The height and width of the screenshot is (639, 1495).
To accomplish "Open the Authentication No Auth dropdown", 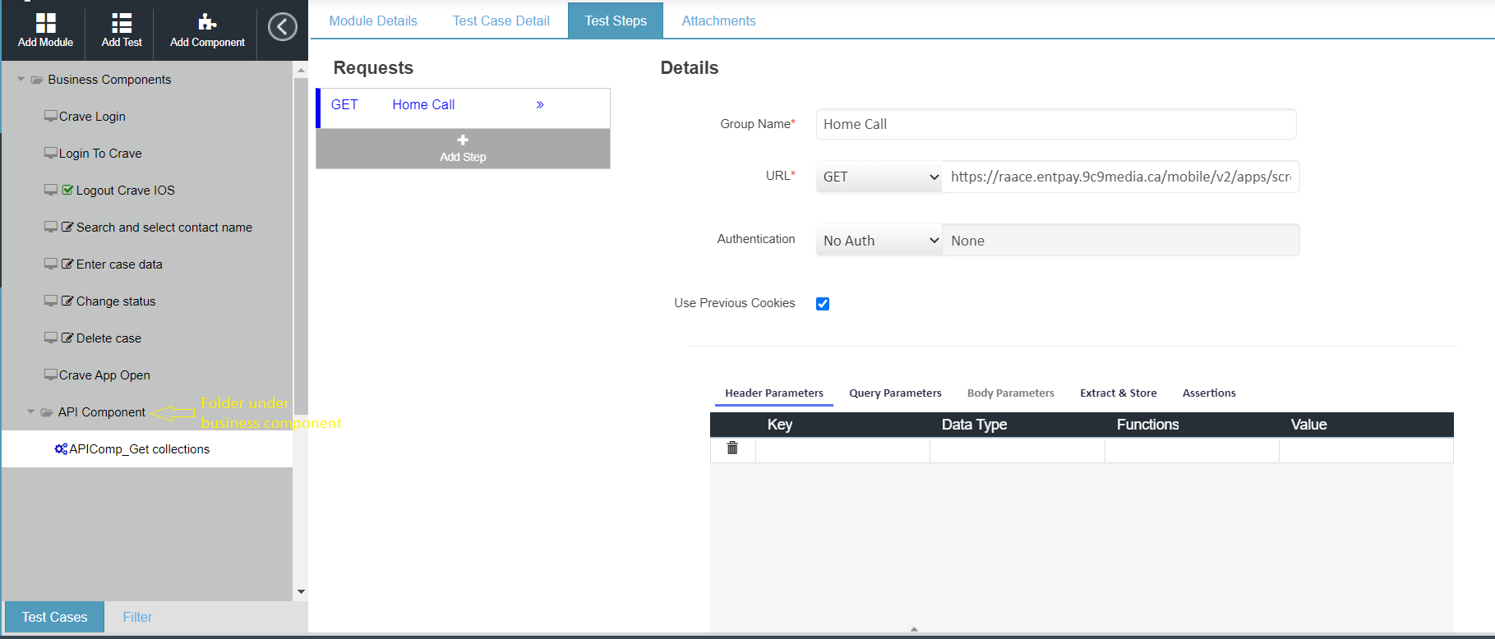I will pos(879,241).
